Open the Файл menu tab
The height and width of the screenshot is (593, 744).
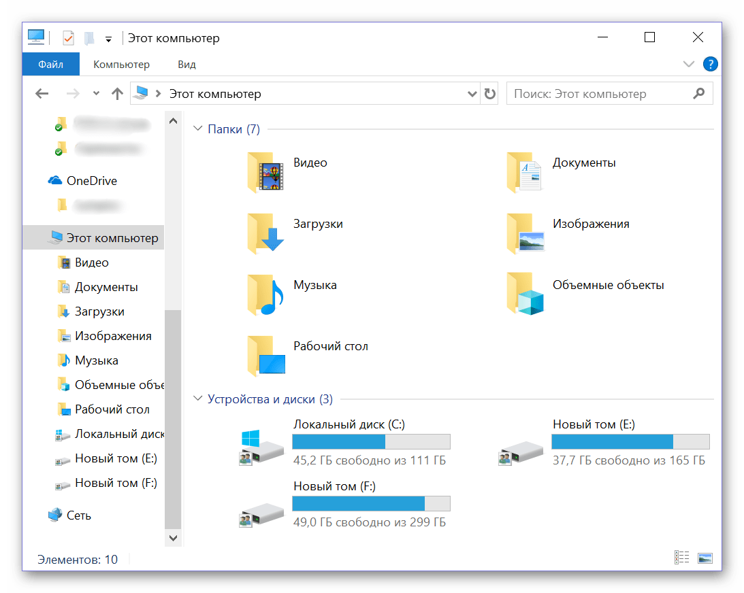tap(51, 65)
